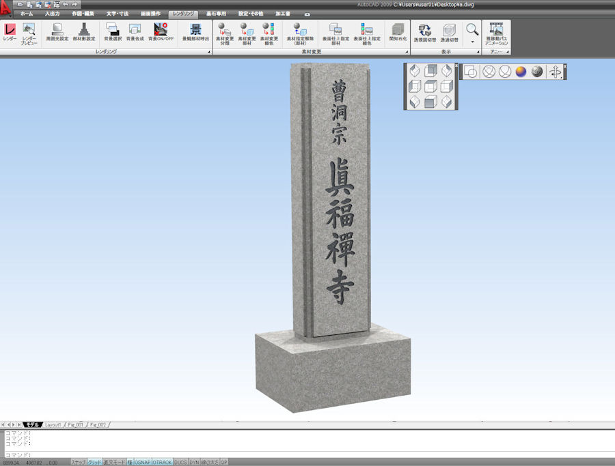The image size is (615, 466).
Task: Click the レンダー render button
Action: click(10, 32)
